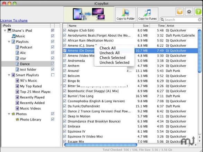Toggle checkbox for Photo Library
Viewport: 203px width, 152px height.
[53, 119]
